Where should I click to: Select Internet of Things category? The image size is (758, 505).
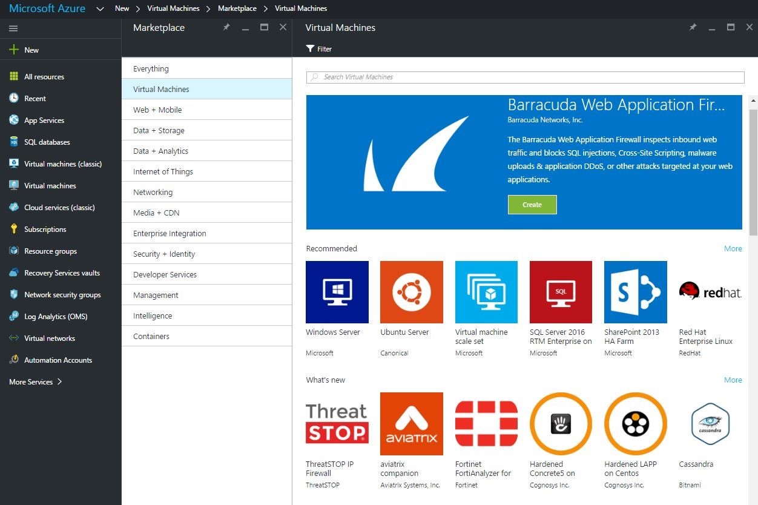coord(206,171)
